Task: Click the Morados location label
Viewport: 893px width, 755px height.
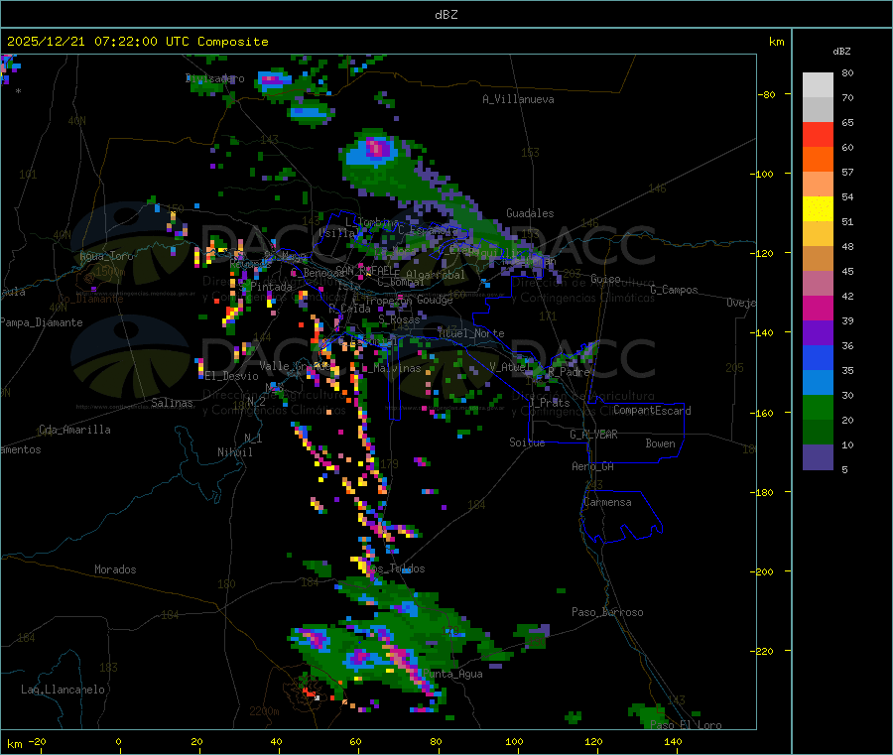Action: [116, 569]
